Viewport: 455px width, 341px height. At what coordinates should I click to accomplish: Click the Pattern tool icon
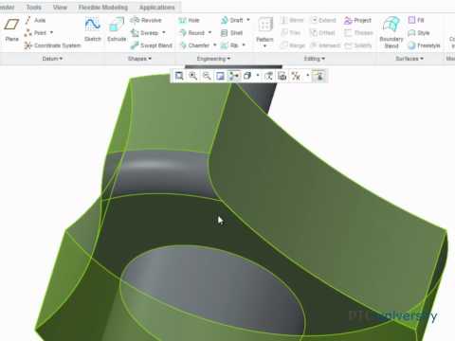(264, 26)
